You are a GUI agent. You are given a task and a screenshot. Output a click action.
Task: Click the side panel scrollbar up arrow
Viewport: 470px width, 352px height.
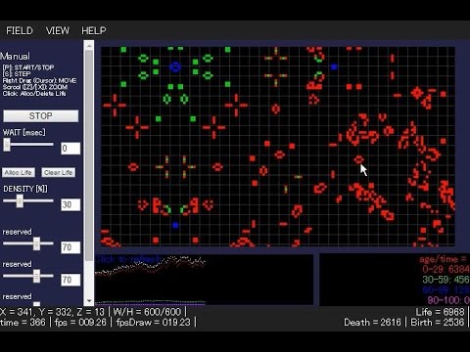pos(89,45)
